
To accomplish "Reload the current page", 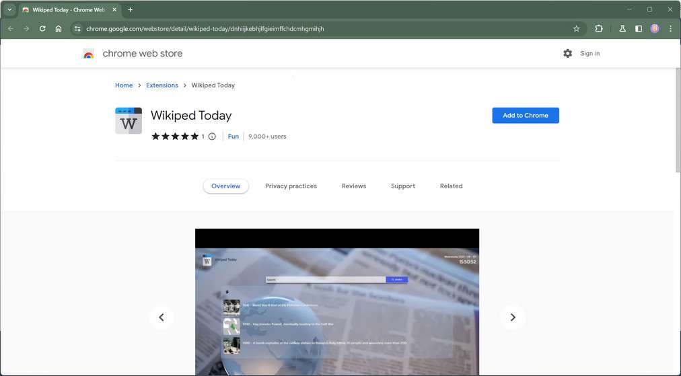I will [42, 29].
